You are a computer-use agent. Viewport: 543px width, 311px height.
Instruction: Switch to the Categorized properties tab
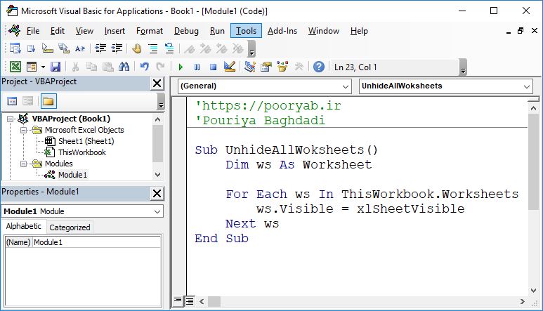click(70, 227)
